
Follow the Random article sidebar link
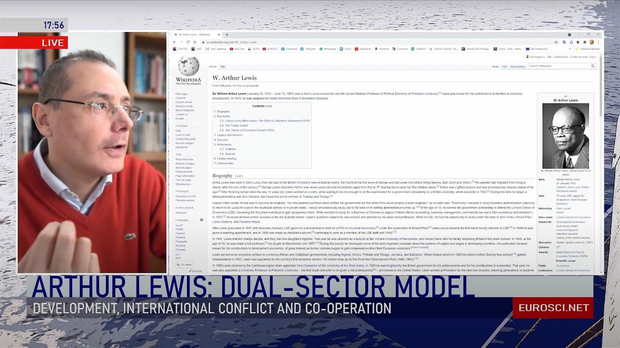184,106
